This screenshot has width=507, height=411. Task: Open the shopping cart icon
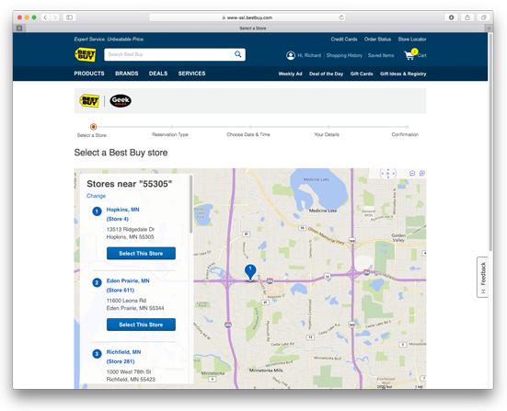409,55
